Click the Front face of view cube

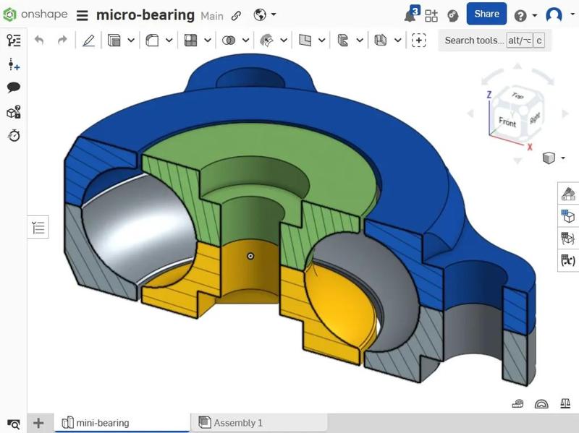(507, 121)
